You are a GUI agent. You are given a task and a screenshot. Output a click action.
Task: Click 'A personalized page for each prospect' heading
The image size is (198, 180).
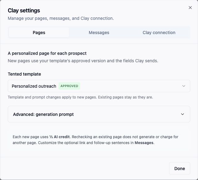pos(47,53)
